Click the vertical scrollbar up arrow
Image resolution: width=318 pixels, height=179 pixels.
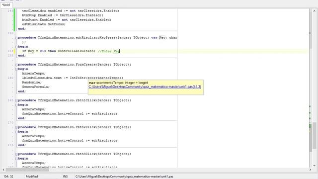point(315,10)
